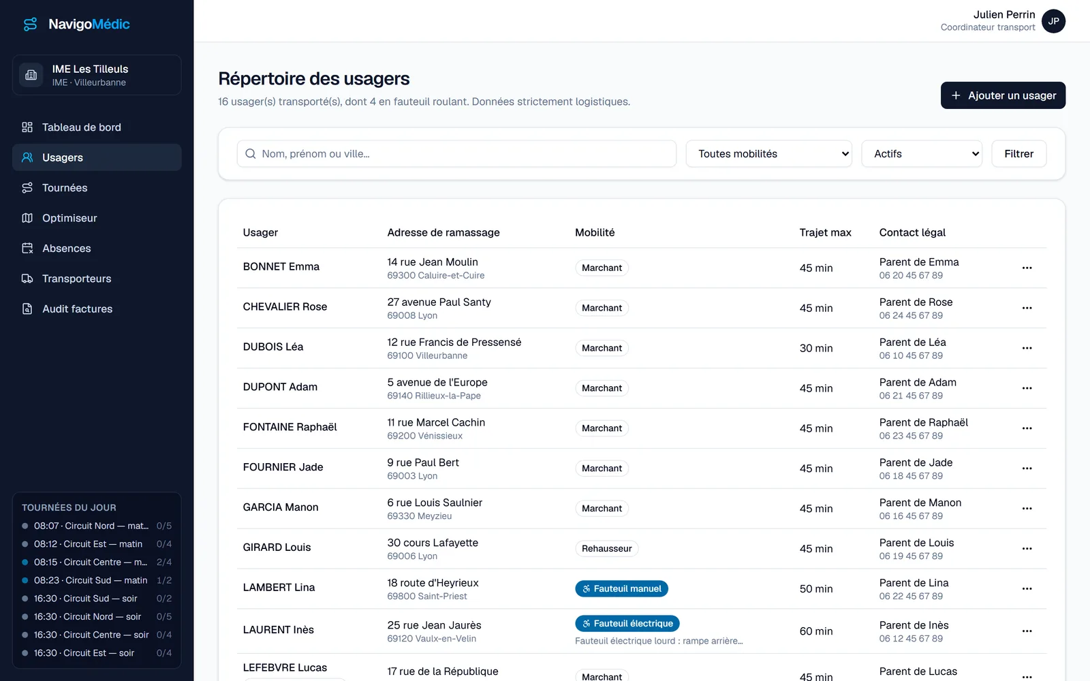The height and width of the screenshot is (681, 1090).
Task: Open 16:30 Circuit Nord soir tour
Action: click(x=97, y=617)
